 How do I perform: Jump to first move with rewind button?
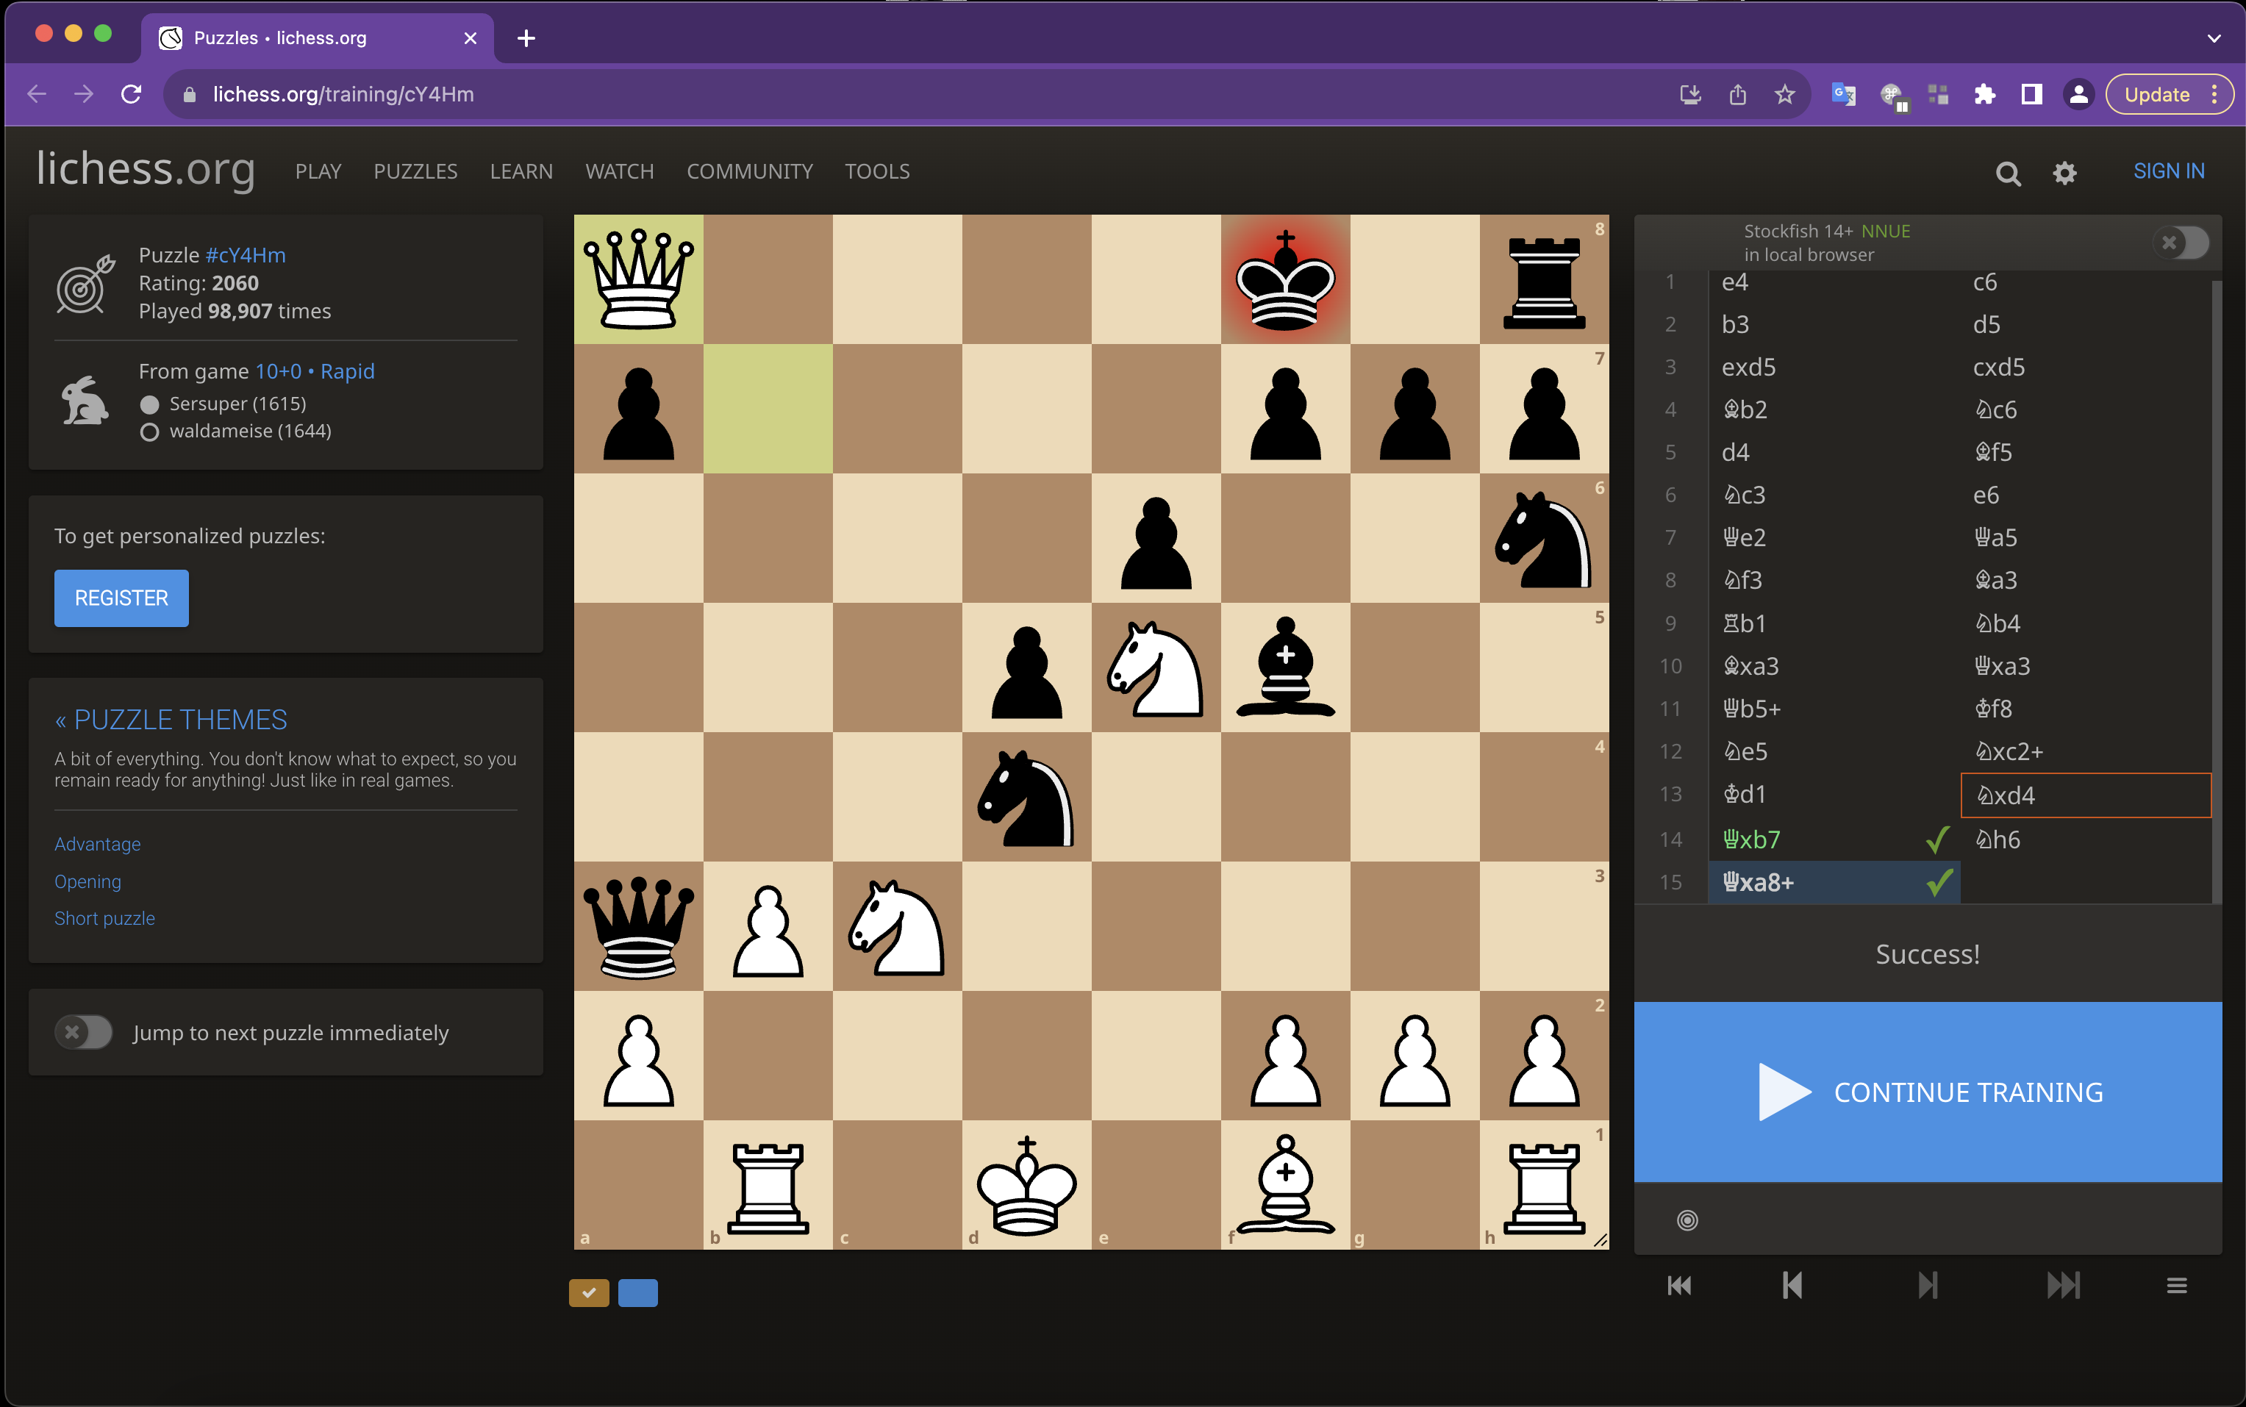pos(1679,1286)
